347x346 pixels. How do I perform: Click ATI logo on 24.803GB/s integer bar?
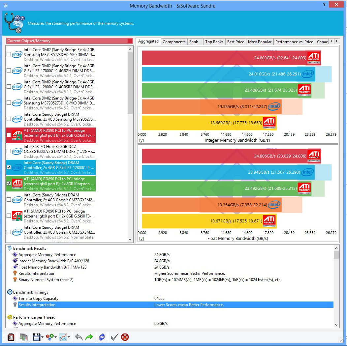314,58
